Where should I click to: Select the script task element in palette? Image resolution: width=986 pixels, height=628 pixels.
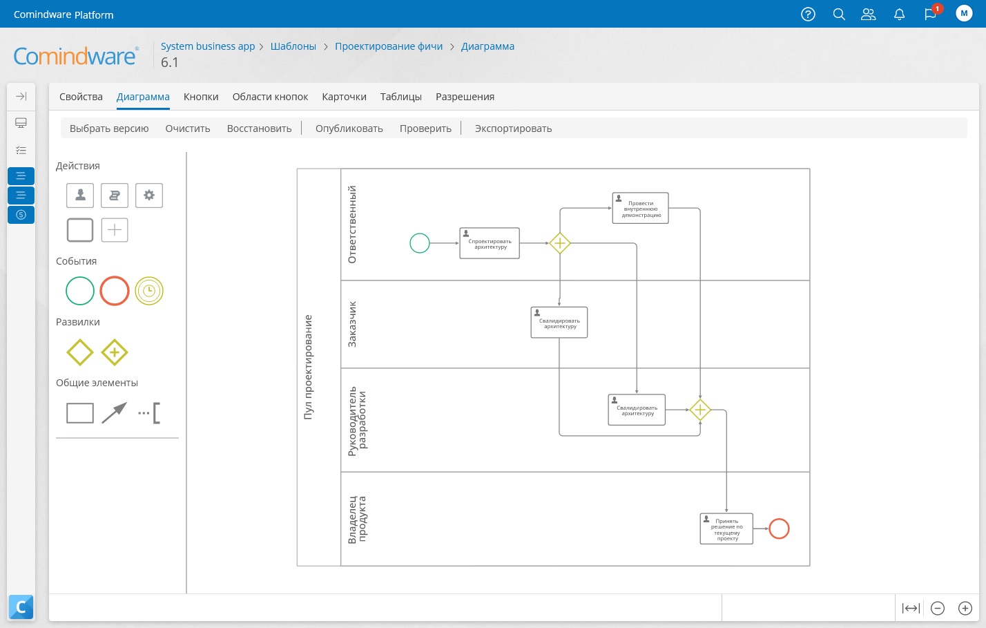[115, 196]
